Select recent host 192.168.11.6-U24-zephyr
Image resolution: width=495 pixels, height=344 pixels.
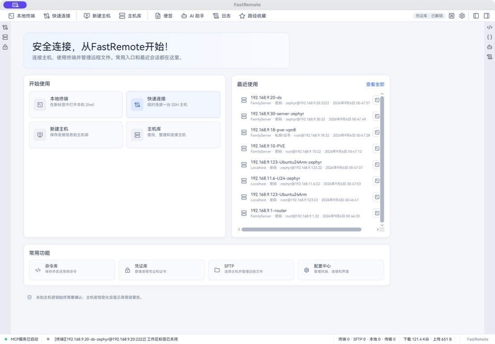(305, 181)
